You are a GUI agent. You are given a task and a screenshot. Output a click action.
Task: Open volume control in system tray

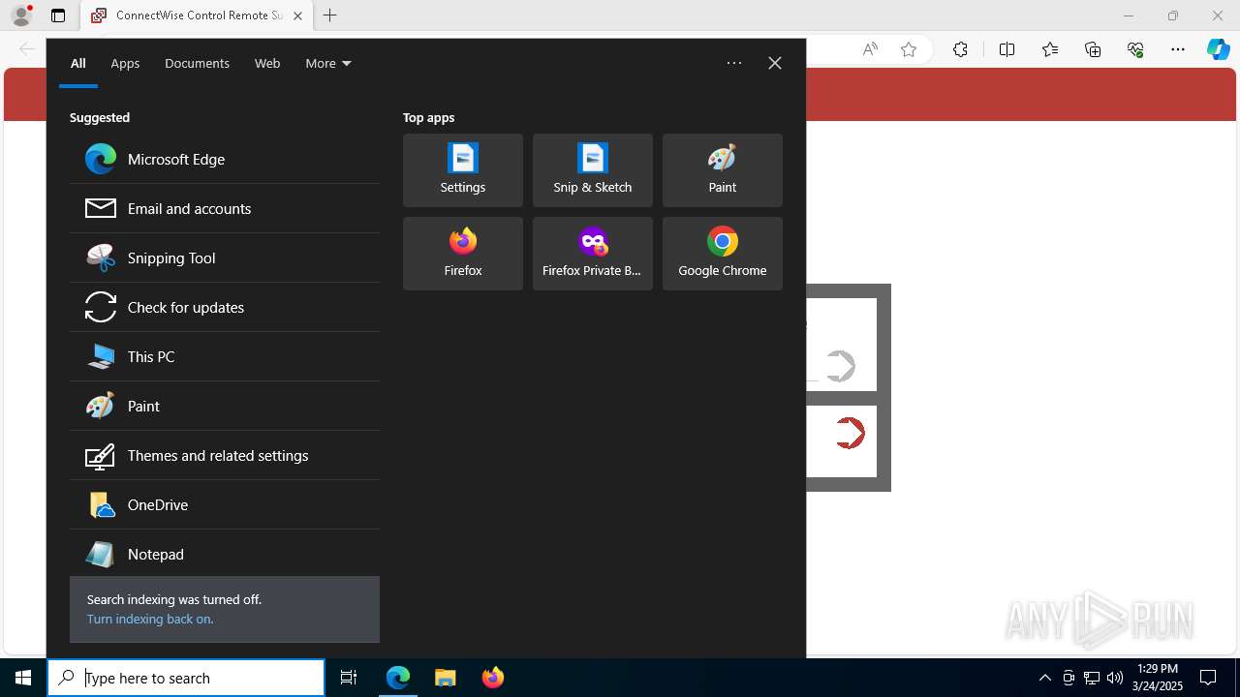(1115, 678)
